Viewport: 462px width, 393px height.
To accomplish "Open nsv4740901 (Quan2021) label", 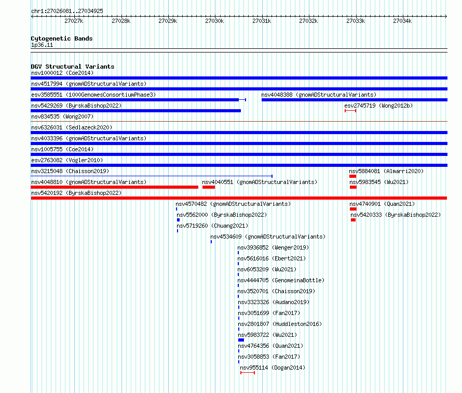I will pos(382,204).
